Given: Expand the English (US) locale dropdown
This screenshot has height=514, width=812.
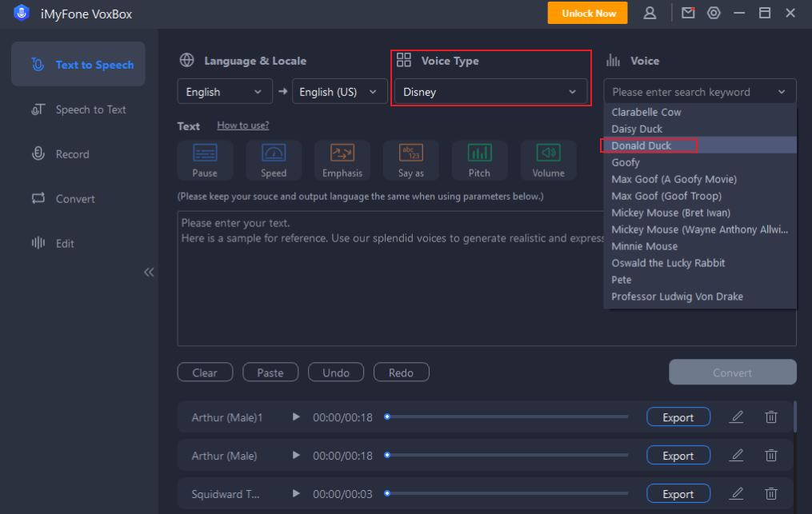Looking at the screenshot, I should pos(340,92).
